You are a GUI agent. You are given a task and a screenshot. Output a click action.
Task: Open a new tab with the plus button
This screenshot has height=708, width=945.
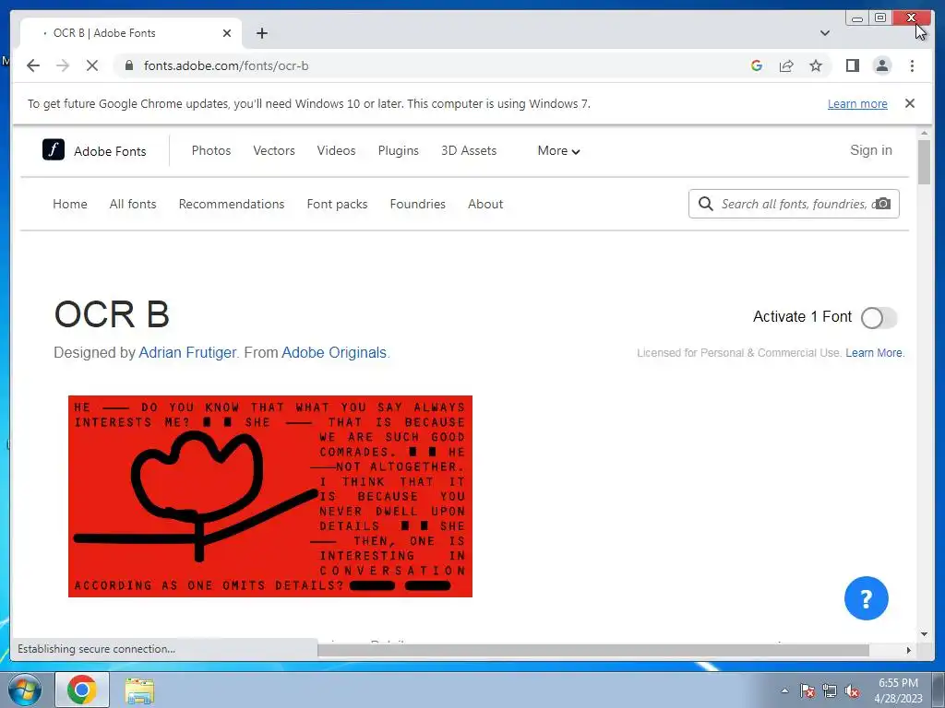click(x=261, y=33)
